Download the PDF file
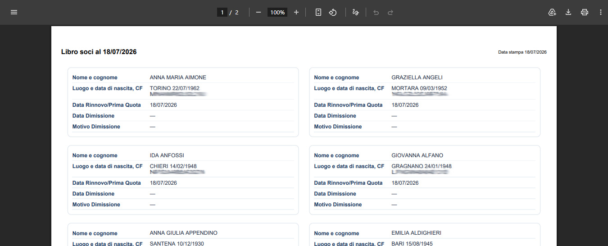The height and width of the screenshot is (246, 608). click(568, 12)
